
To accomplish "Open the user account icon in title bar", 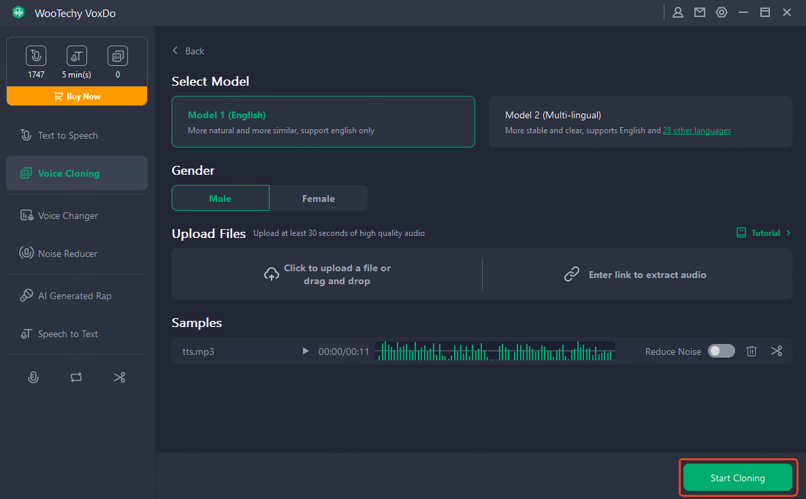I will (678, 12).
